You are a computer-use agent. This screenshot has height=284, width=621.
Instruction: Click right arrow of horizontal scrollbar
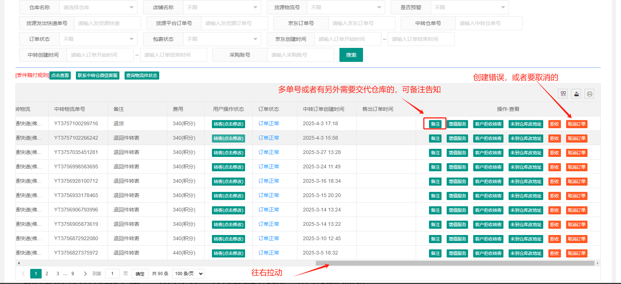[x=597, y=263]
